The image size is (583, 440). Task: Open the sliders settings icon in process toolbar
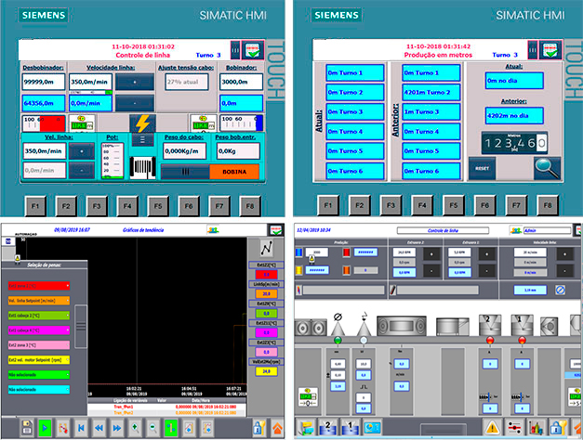[514, 427]
